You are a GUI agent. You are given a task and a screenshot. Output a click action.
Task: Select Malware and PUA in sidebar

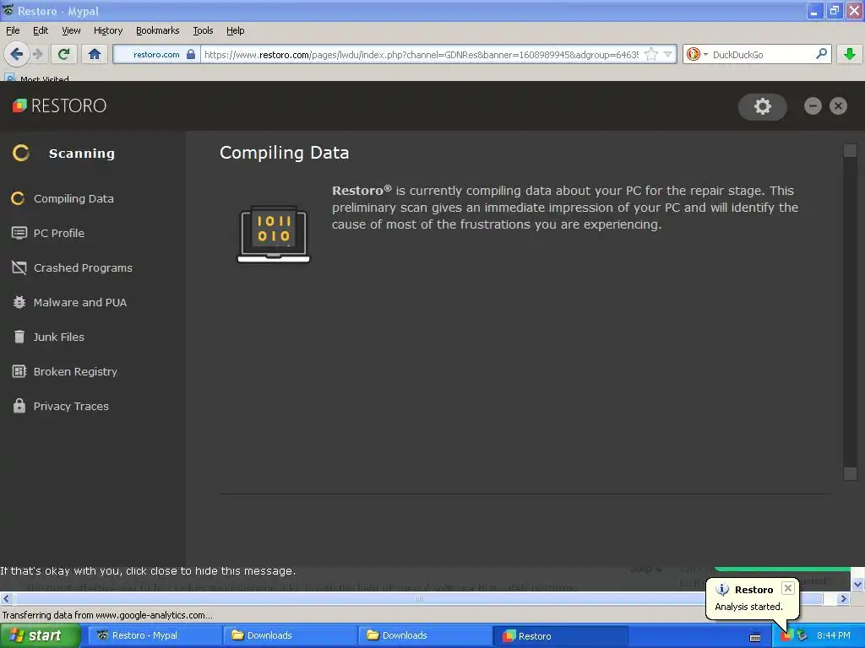click(80, 302)
